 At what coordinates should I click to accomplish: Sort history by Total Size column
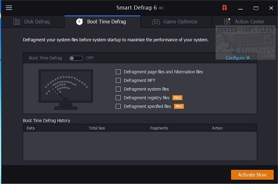click(97, 128)
